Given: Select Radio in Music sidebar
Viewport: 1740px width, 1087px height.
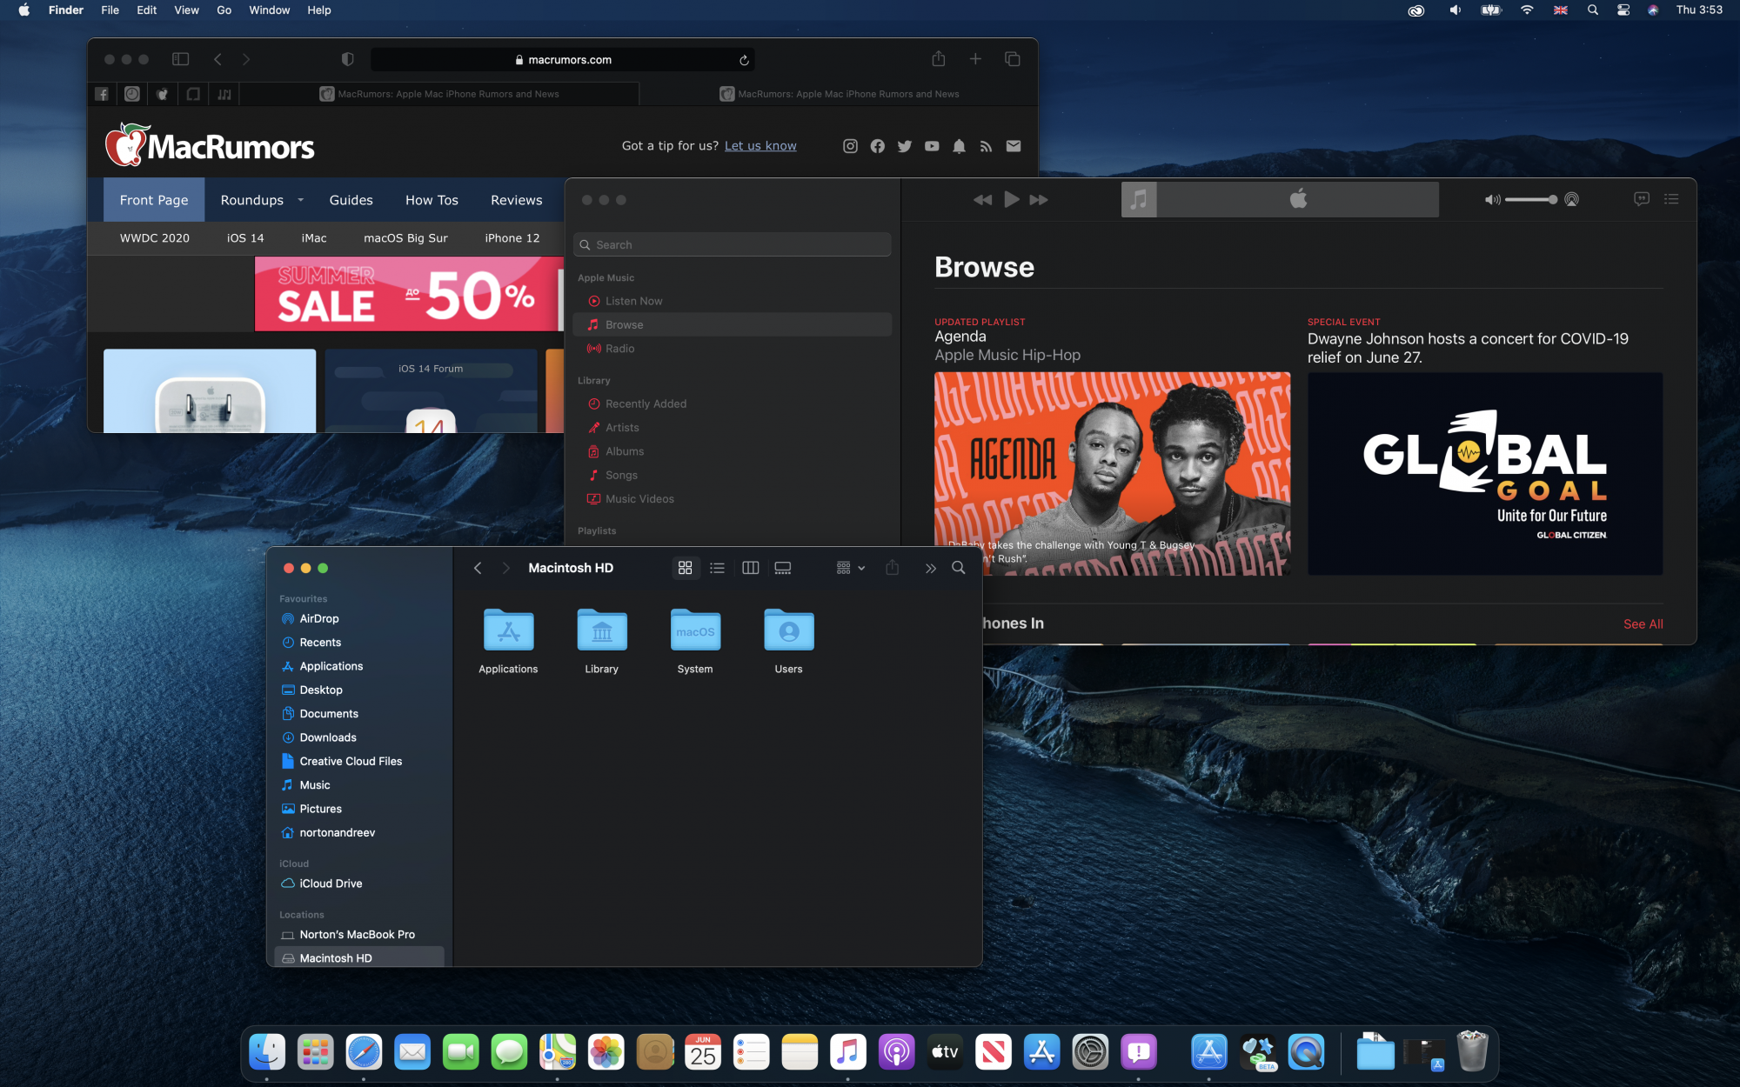Looking at the screenshot, I should click(x=733, y=349).
